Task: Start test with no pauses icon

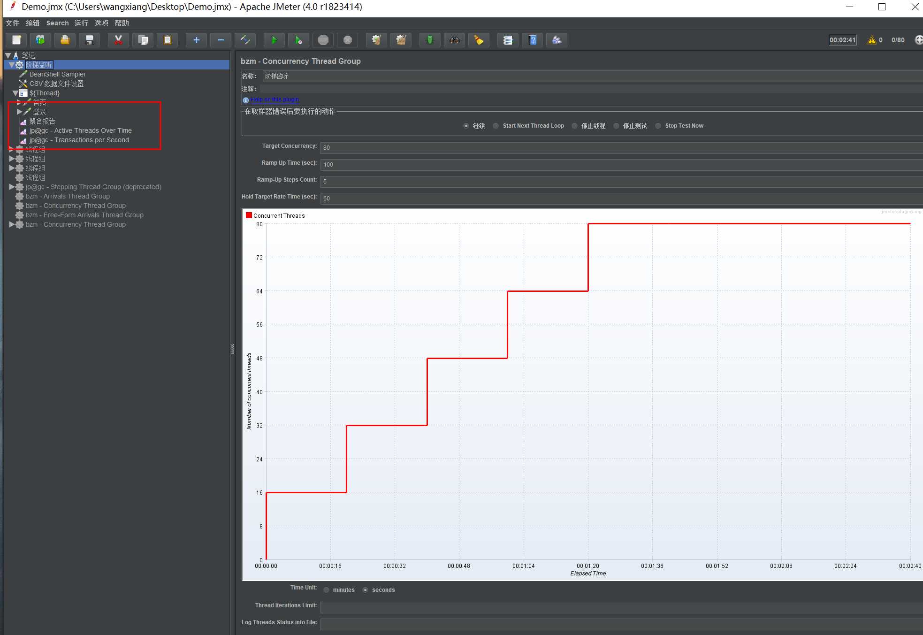Action: (x=298, y=40)
